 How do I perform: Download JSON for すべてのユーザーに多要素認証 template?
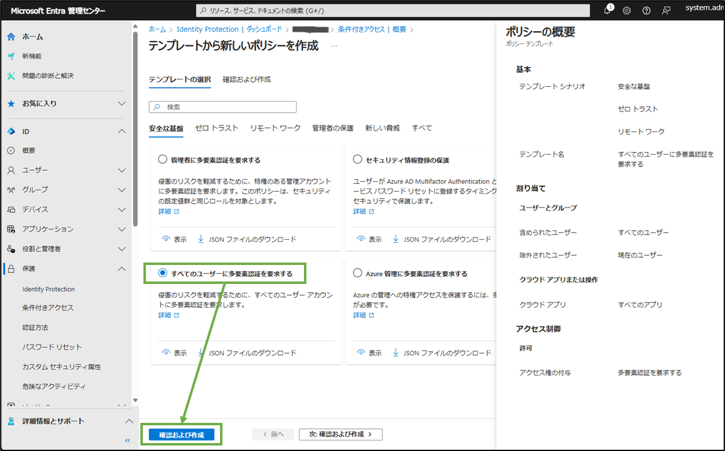tap(247, 352)
